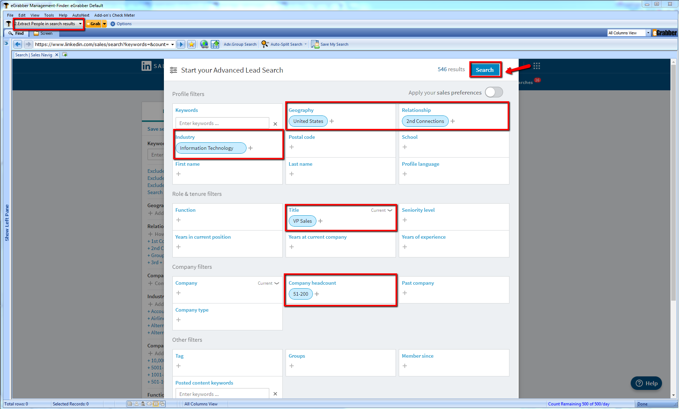Open the Extract People in search results dropdown
The height and width of the screenshot is (409, 679).
[x=80, y=24]
